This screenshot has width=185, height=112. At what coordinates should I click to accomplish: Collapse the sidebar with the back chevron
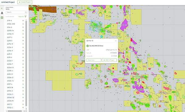[2, 8]
